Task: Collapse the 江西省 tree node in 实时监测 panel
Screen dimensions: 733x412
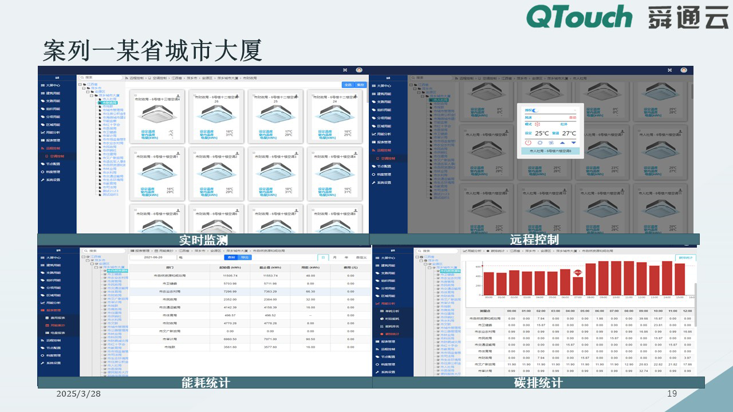Action: point(80,84)
